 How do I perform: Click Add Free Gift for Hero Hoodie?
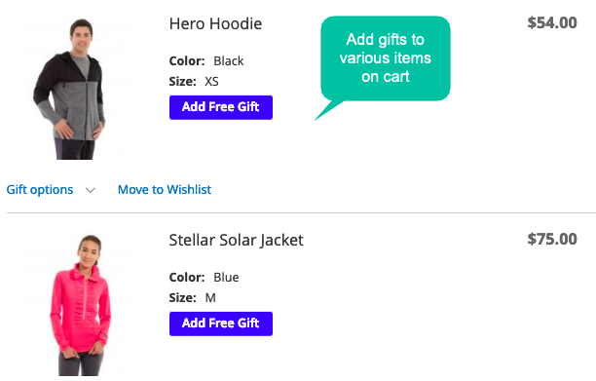click(x=221, y=107)
